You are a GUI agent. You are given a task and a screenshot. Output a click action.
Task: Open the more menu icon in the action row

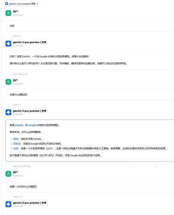tap(173, 166)
